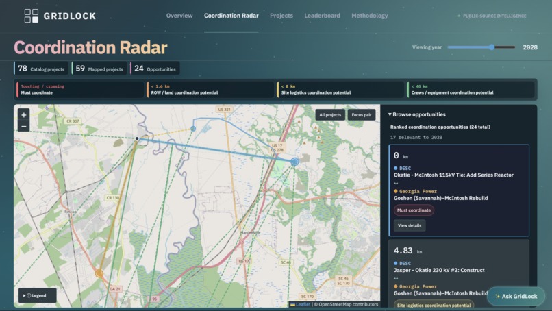
Task: Click the Site logistics coordination potential tag
Action: [434, 305]
